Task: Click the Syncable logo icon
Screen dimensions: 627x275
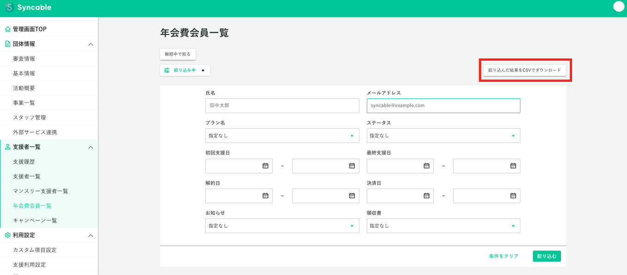Action: (9, 7)
